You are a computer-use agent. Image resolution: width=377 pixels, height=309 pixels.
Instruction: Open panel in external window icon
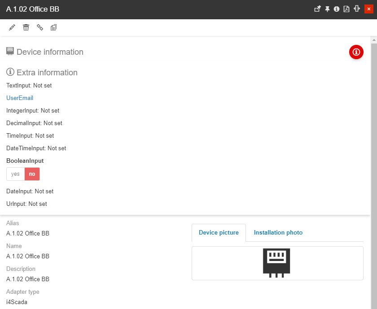(x=317, y=9)
